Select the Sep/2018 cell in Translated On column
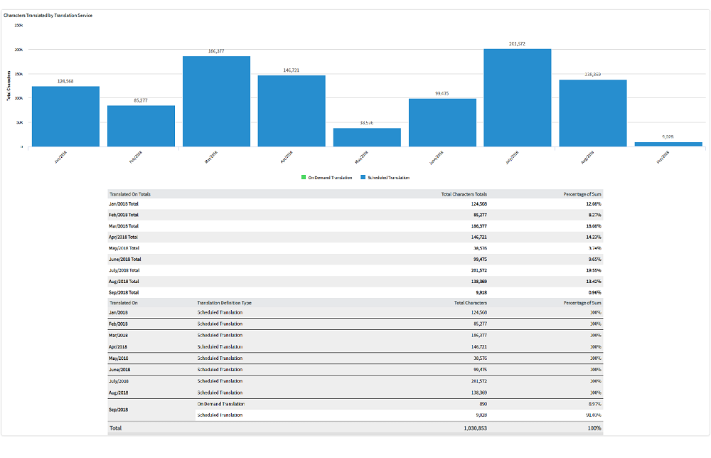The image size is (711, 458). (x=119, y=410)
